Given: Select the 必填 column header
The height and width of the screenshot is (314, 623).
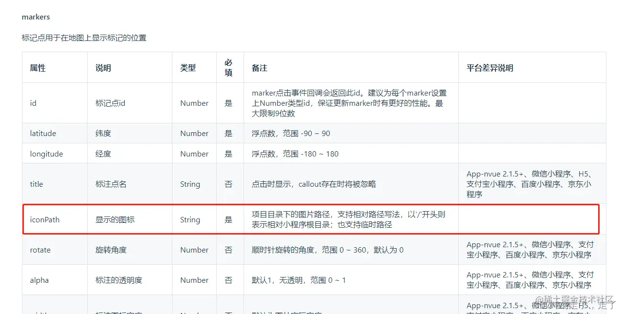Looking at the screenshot, I should [229, 67].
